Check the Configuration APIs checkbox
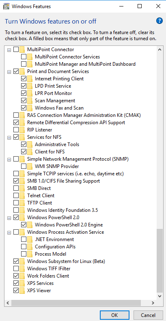 tap(24, 247)
